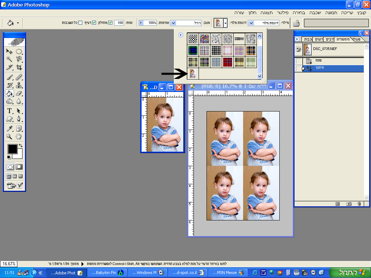The image size is (371, 278).
Task: Switch to Babylon taskbar button
Action: point(107,273)
